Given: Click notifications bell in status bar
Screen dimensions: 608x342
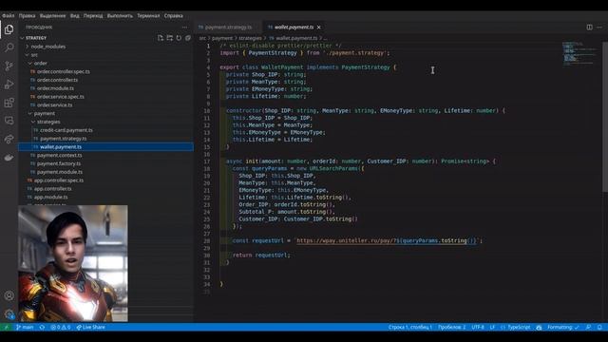Looking at the screenshot, I should 599,327.
